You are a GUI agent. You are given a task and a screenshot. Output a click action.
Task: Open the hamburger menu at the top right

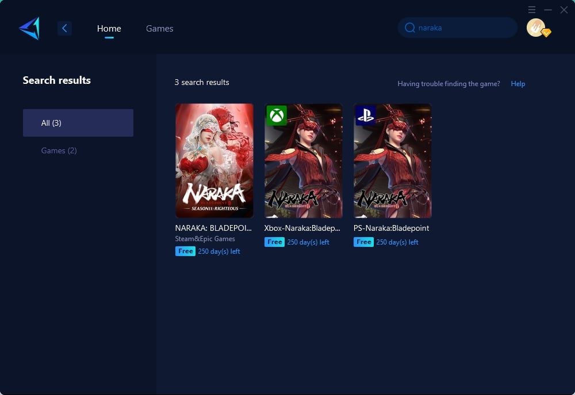532,10
